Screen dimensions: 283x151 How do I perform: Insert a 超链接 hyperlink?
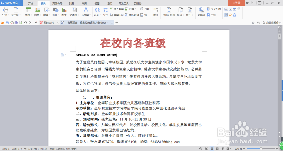(x=201, y=12)
